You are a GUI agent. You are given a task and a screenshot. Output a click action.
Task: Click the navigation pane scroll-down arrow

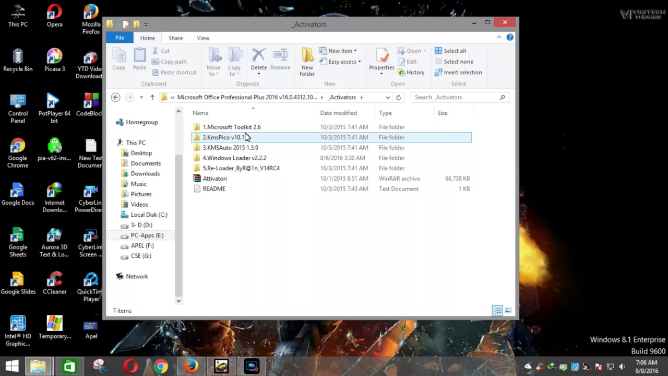[178, 301]
